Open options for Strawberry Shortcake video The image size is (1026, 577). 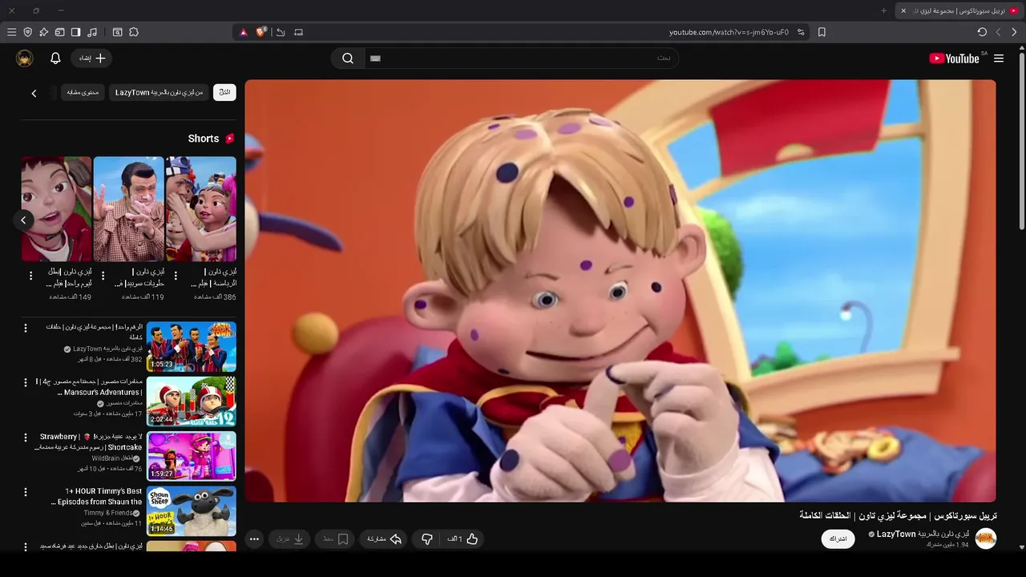coord(25,438)
